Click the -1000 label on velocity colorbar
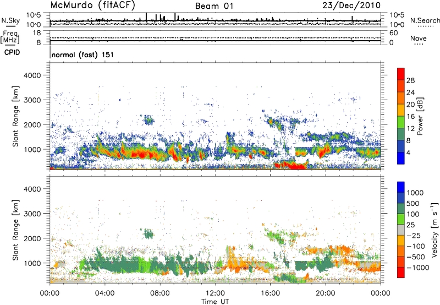The height and width of the screenshot is (305, 440). (x=417, y=268)
